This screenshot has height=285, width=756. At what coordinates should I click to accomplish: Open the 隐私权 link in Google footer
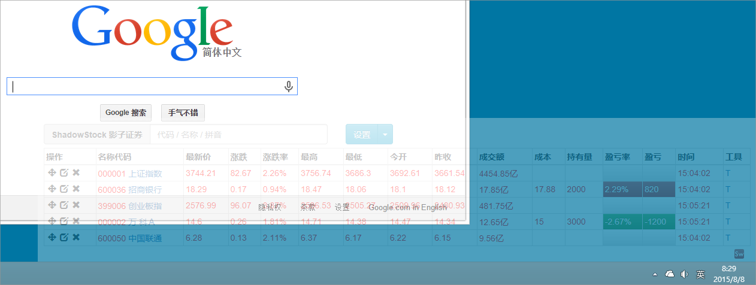click(x=270, y=207)
